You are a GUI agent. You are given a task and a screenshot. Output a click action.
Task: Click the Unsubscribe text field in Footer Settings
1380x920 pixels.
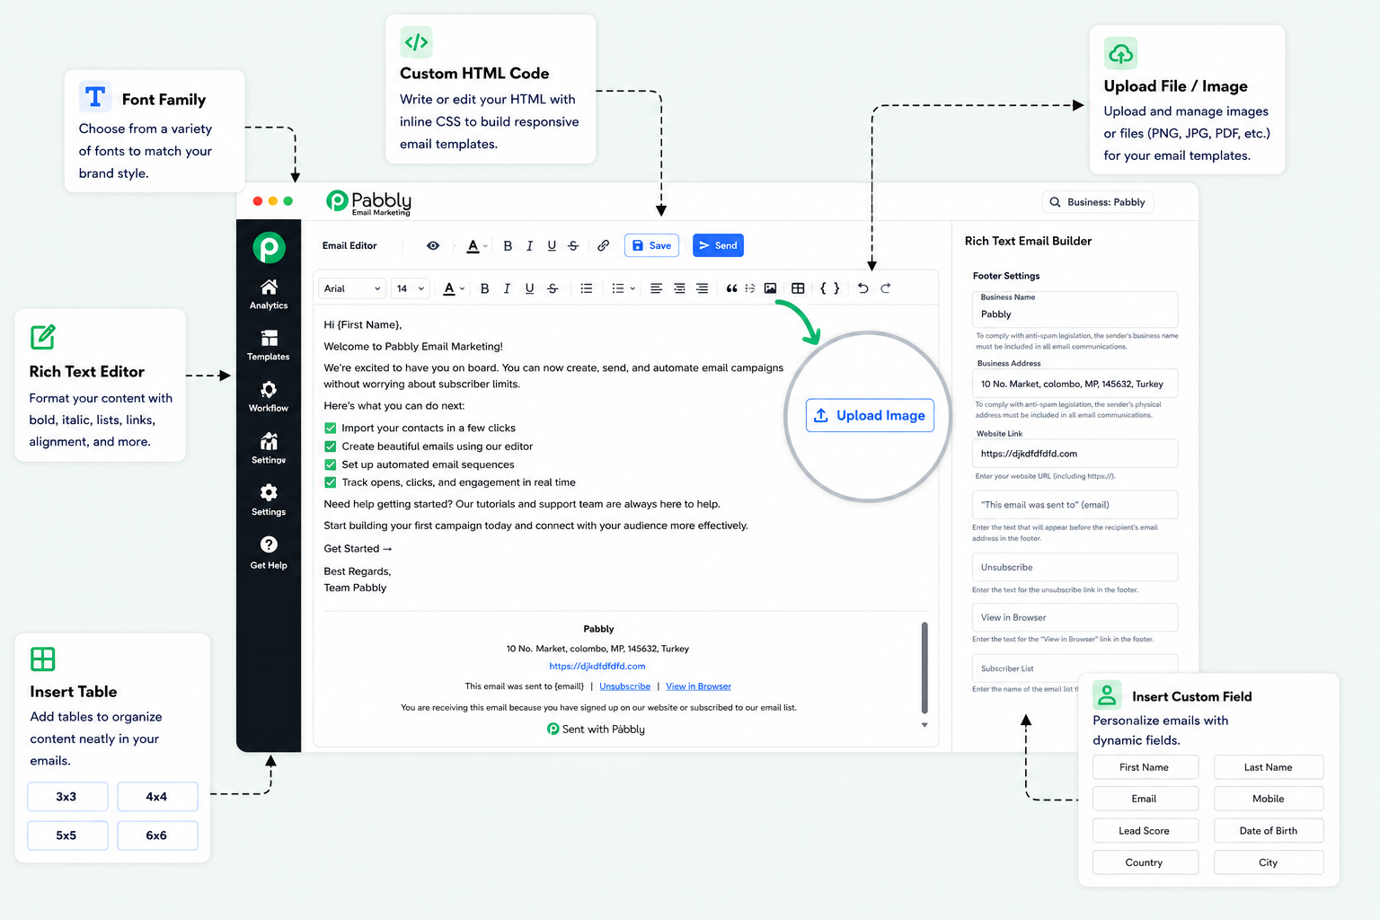[x=1075, y=568]
